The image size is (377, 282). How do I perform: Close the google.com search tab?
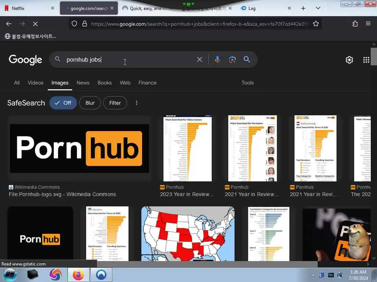112,8
